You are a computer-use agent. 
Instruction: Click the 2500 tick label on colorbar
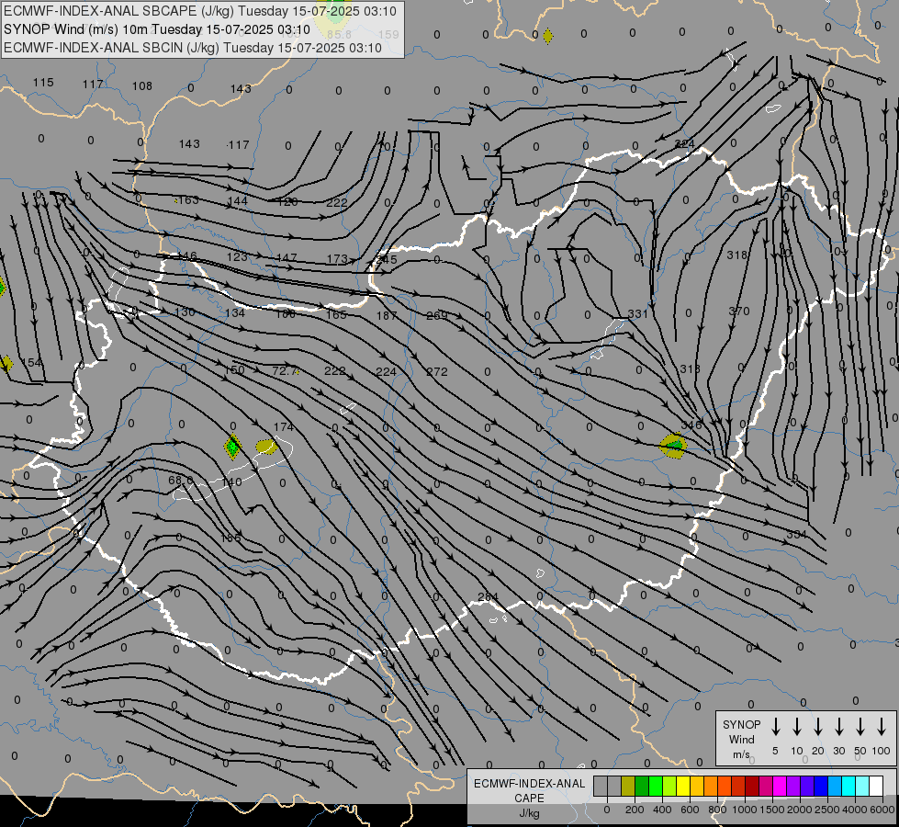pos(826,810)
